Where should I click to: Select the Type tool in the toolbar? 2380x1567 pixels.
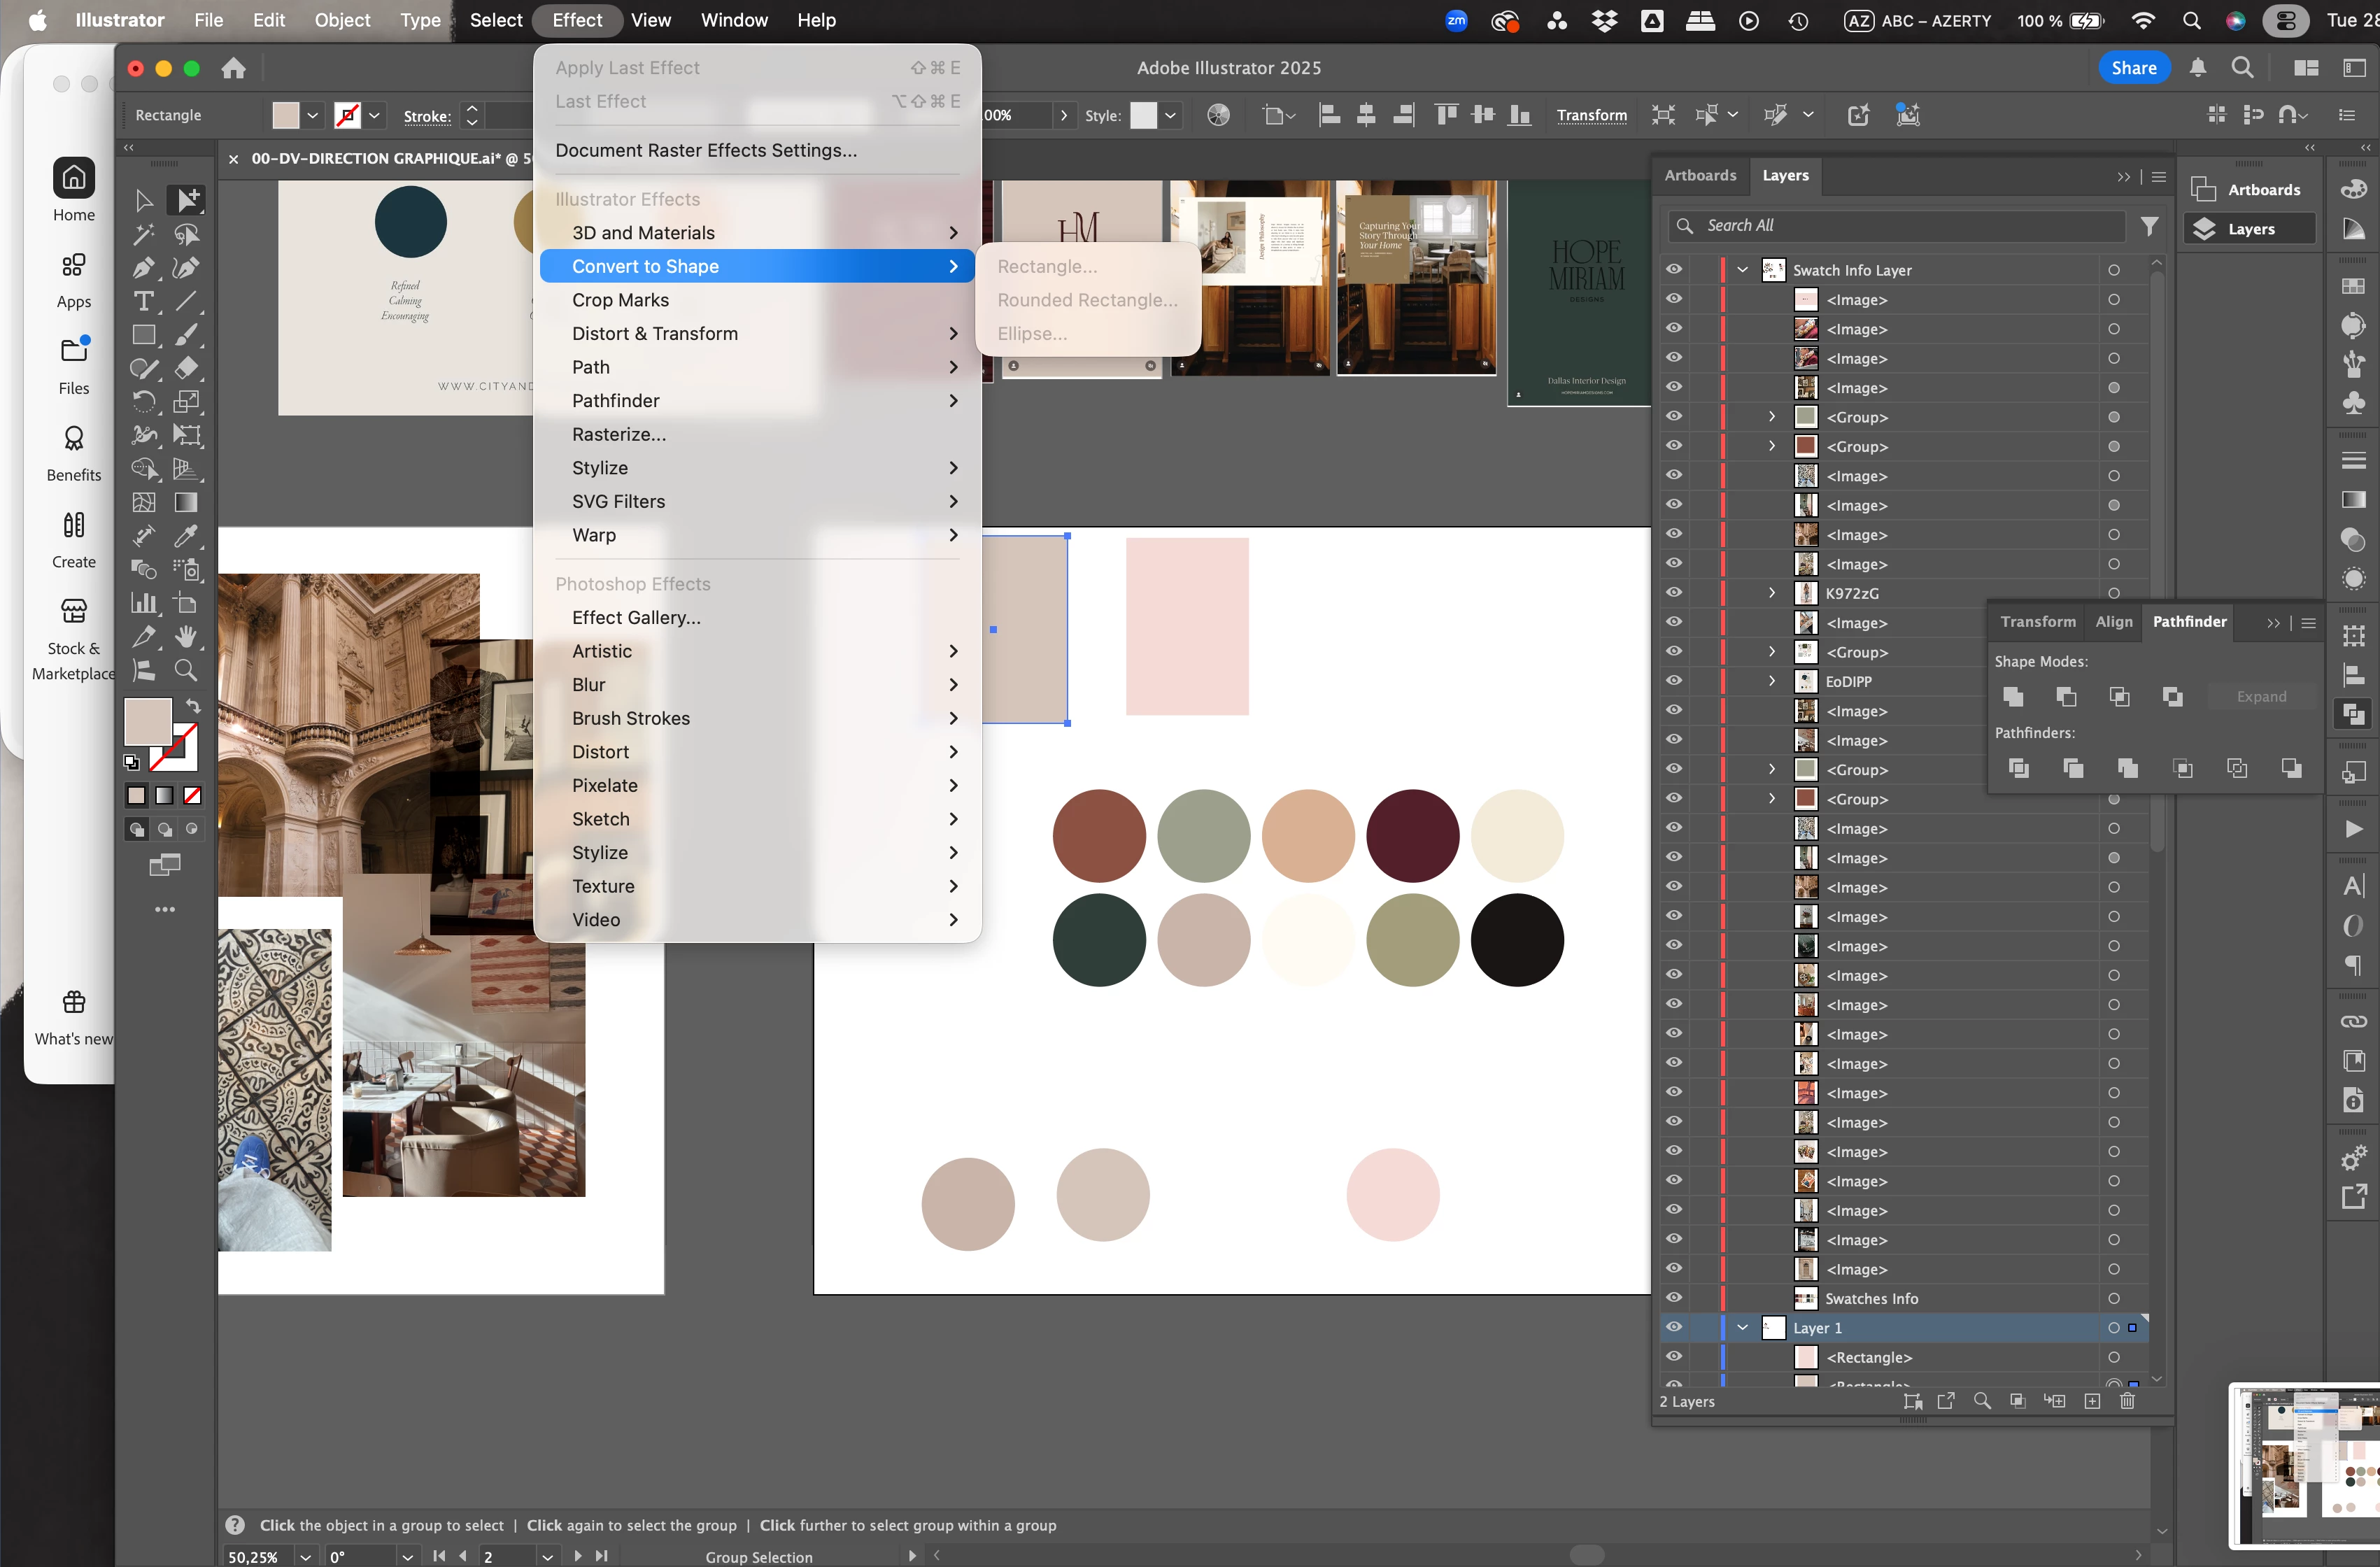(144, 301)
